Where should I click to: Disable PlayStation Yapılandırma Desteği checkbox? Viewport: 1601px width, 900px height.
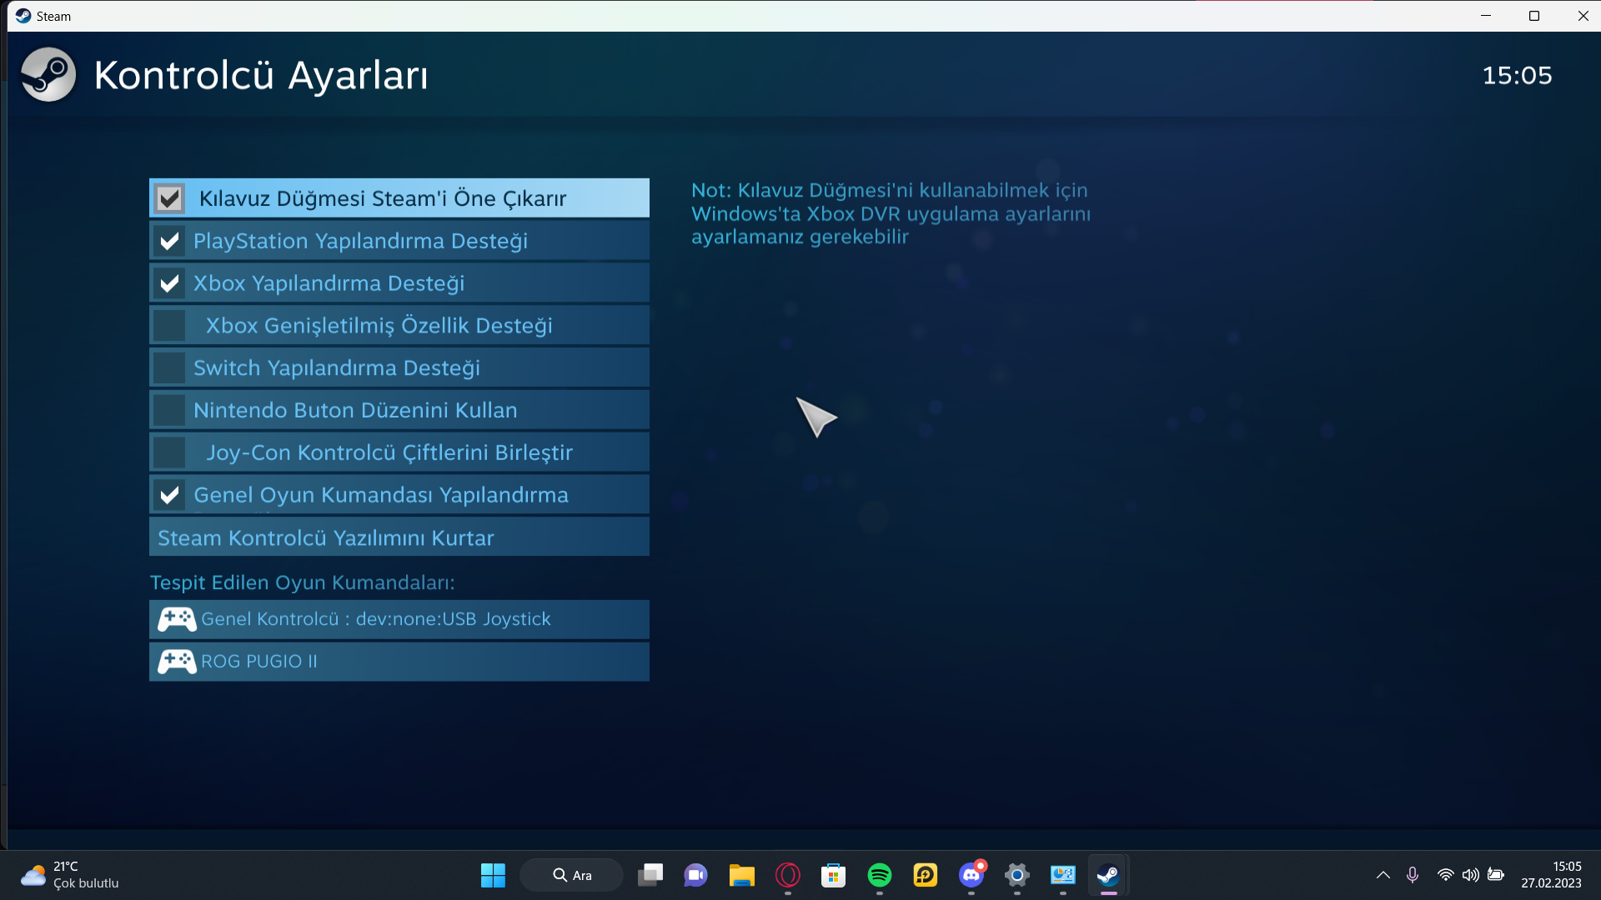[x=169, y=241]
